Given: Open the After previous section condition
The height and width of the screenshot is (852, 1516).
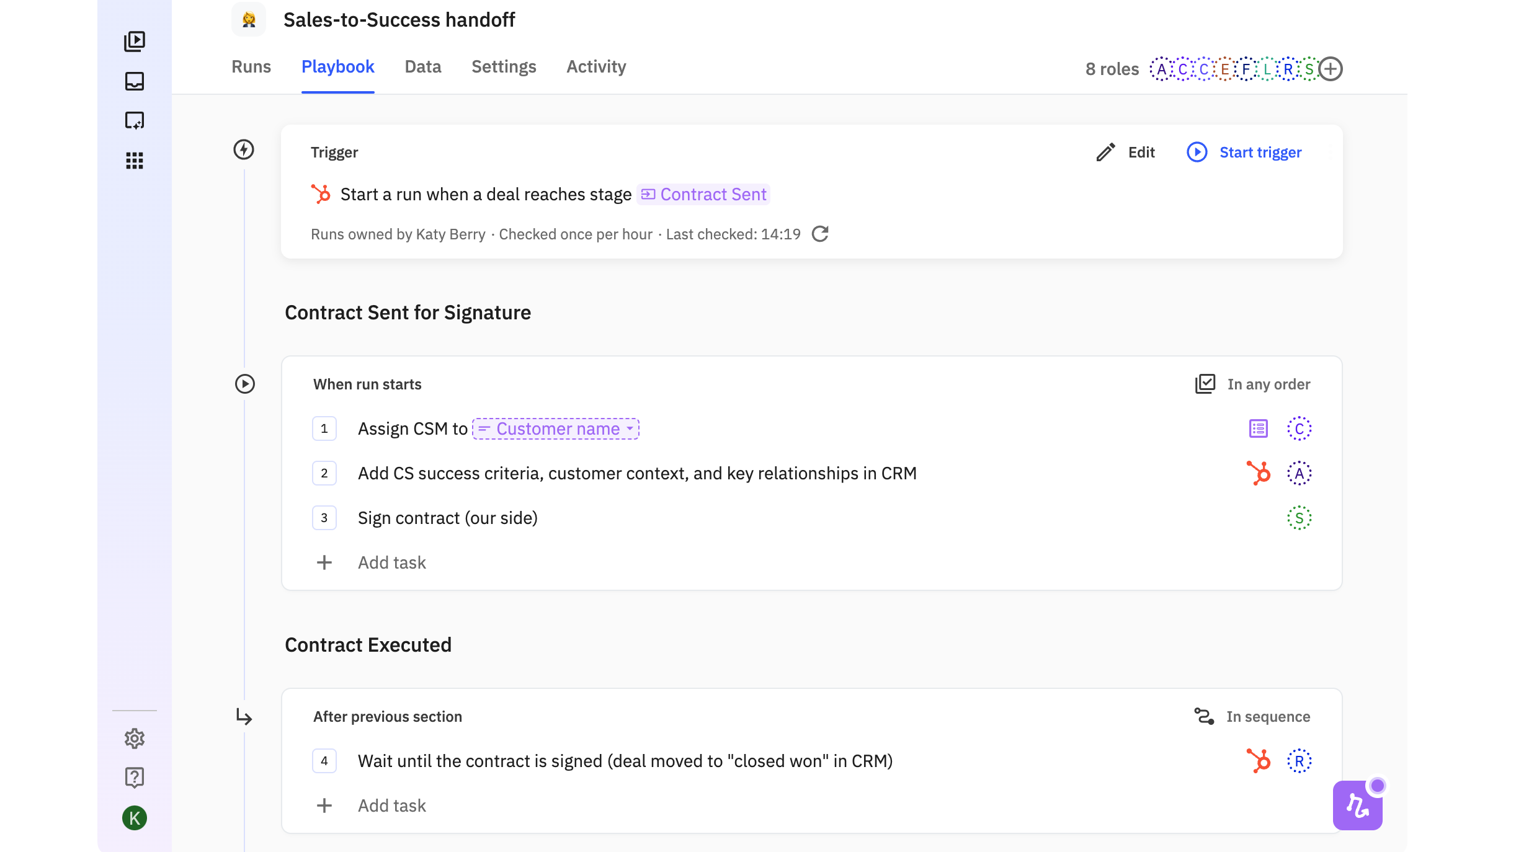Looking at the screenshot, I should (x=388, y=717).
